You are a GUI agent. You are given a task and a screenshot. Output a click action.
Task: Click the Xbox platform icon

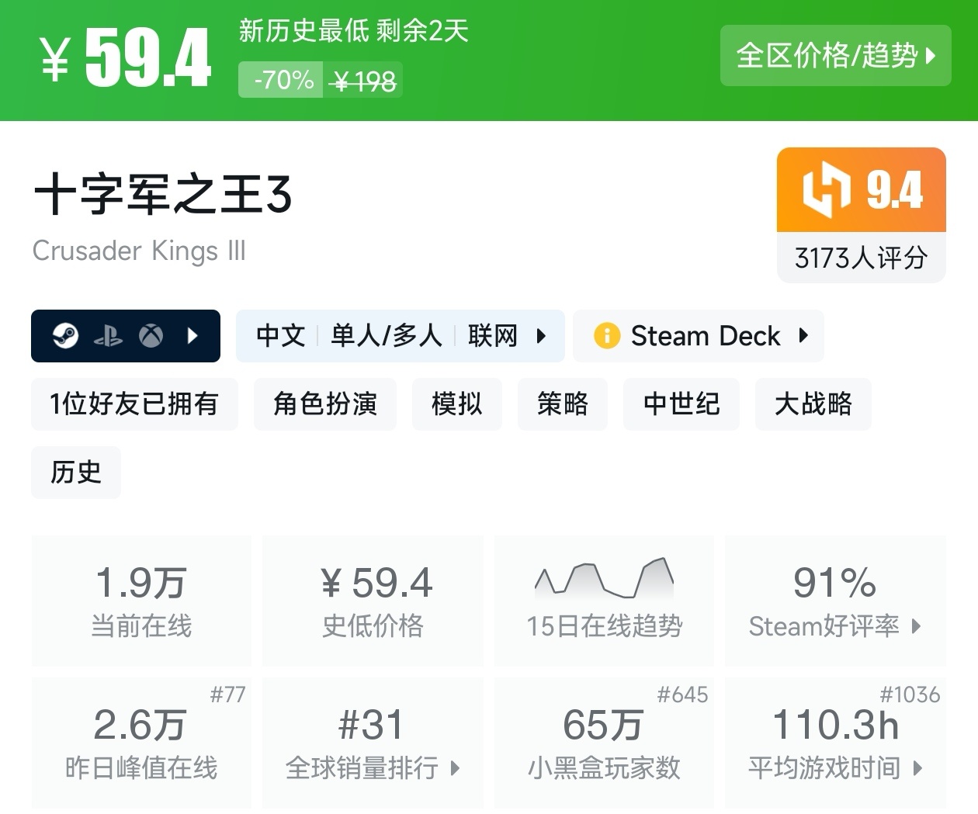[x=151, y=336]
